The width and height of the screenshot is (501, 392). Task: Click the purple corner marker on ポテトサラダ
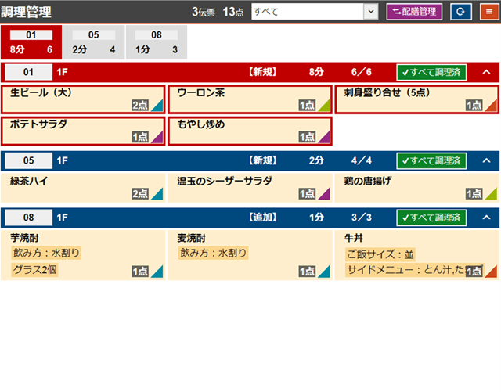157,138
